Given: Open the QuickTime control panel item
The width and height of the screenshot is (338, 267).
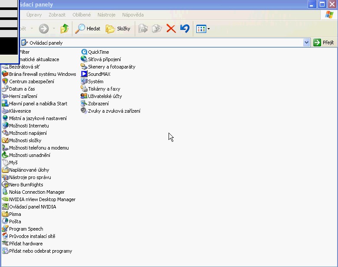Looking at the screenshot, I should (x=98, y=52).
